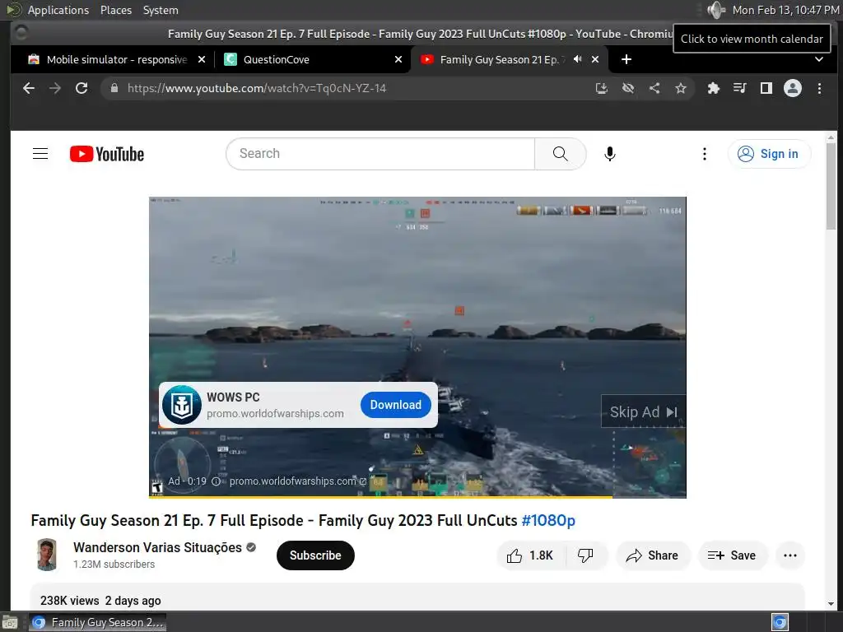Click the yellow ad progress bar
This screenshot has height=632, width=843.
point(380,497)
